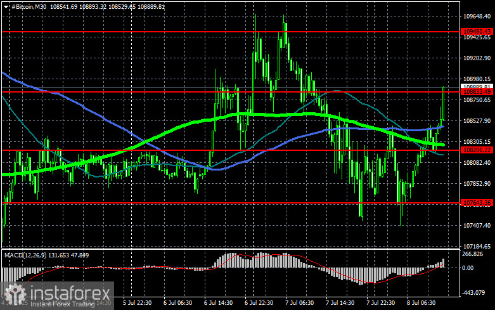The height and width of the screenshot is (310, 495).
Task: Select the red horizontal line at 107643.36
Action: [231, 203]
